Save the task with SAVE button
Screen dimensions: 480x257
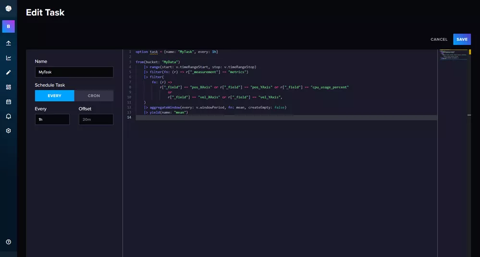point(462,39)
